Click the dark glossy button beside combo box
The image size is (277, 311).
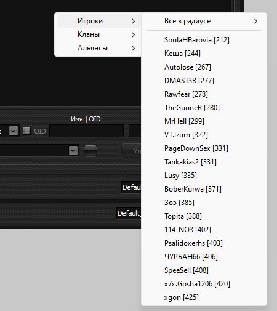pyautogui.click(x=90, y=151)
